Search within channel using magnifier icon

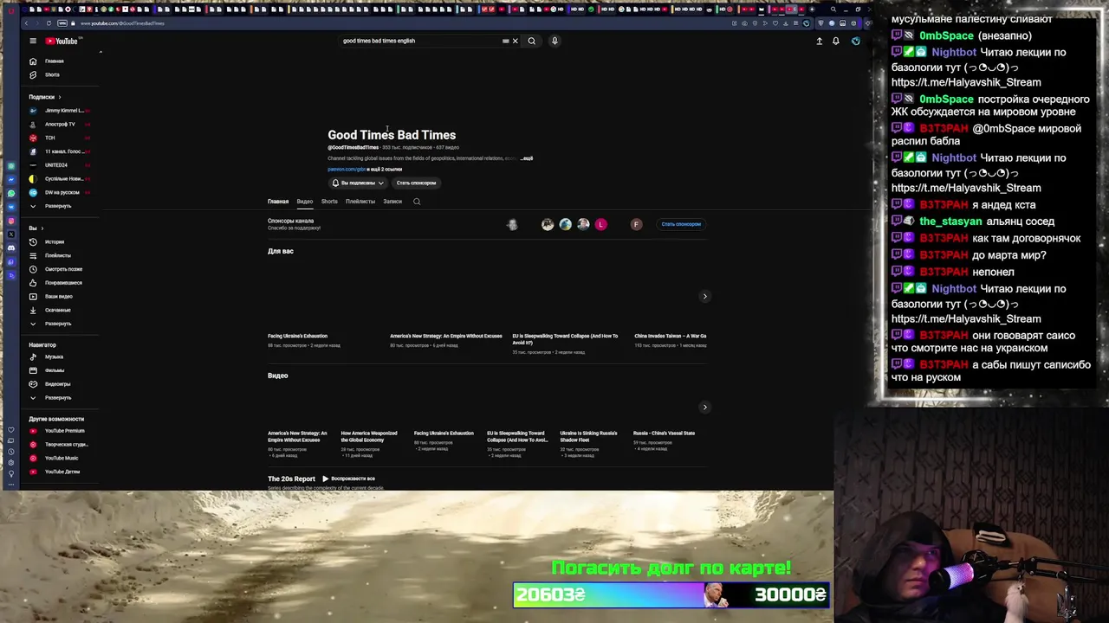pyautogui.click(x=417, y=202)
